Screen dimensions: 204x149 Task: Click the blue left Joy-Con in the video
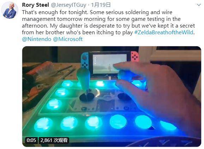point(85,60)
